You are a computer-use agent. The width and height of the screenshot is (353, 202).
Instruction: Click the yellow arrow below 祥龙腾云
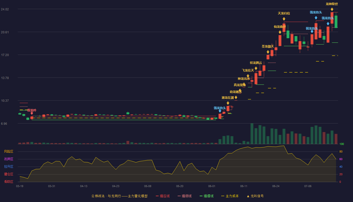coord(256,68)
